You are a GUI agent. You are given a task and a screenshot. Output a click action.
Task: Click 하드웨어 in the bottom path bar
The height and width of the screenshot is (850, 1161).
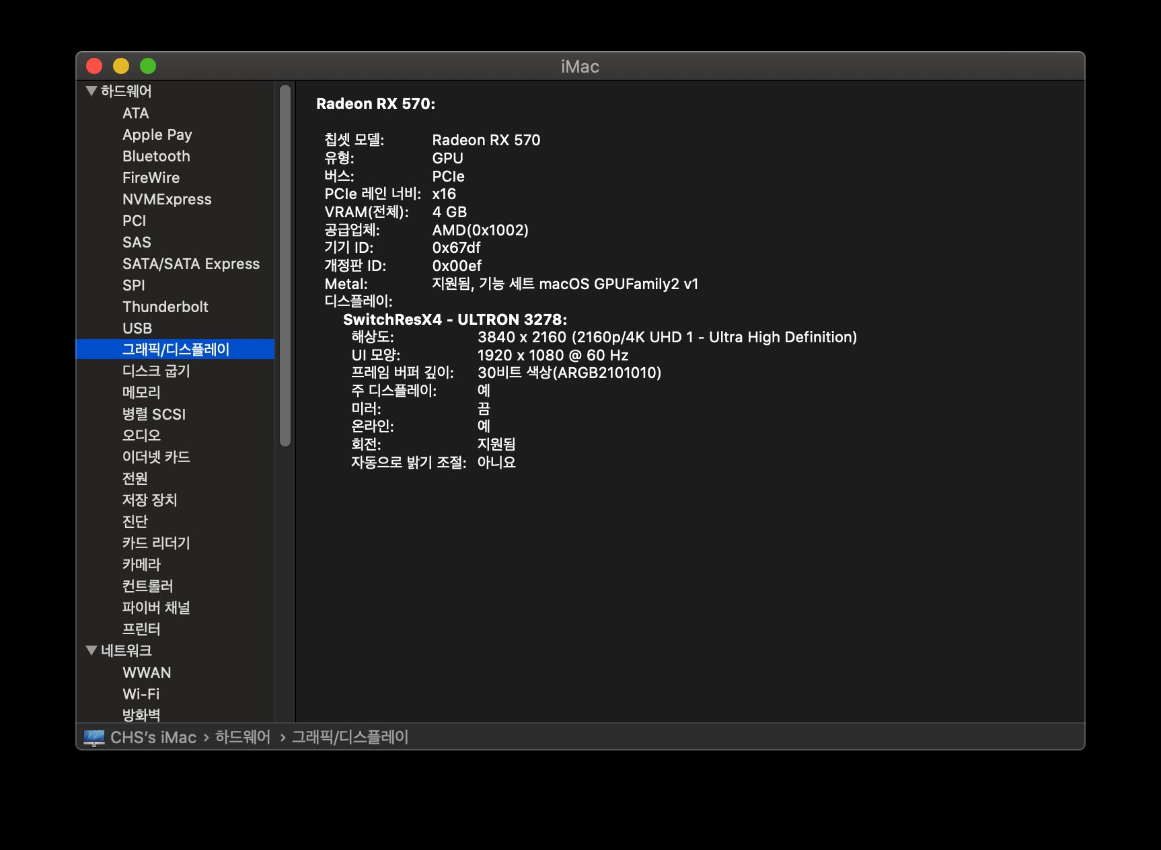click(x=243, y=737)
